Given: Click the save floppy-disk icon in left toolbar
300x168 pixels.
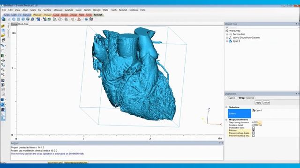Looking at the screenshot, I should 3,40.
